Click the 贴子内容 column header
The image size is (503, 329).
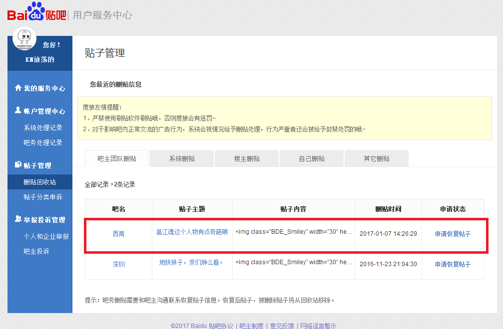click(x=294, y=209)
